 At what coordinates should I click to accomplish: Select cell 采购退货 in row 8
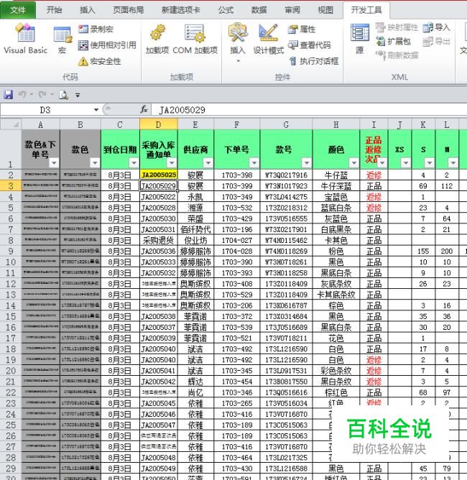(x=159, y=240)
